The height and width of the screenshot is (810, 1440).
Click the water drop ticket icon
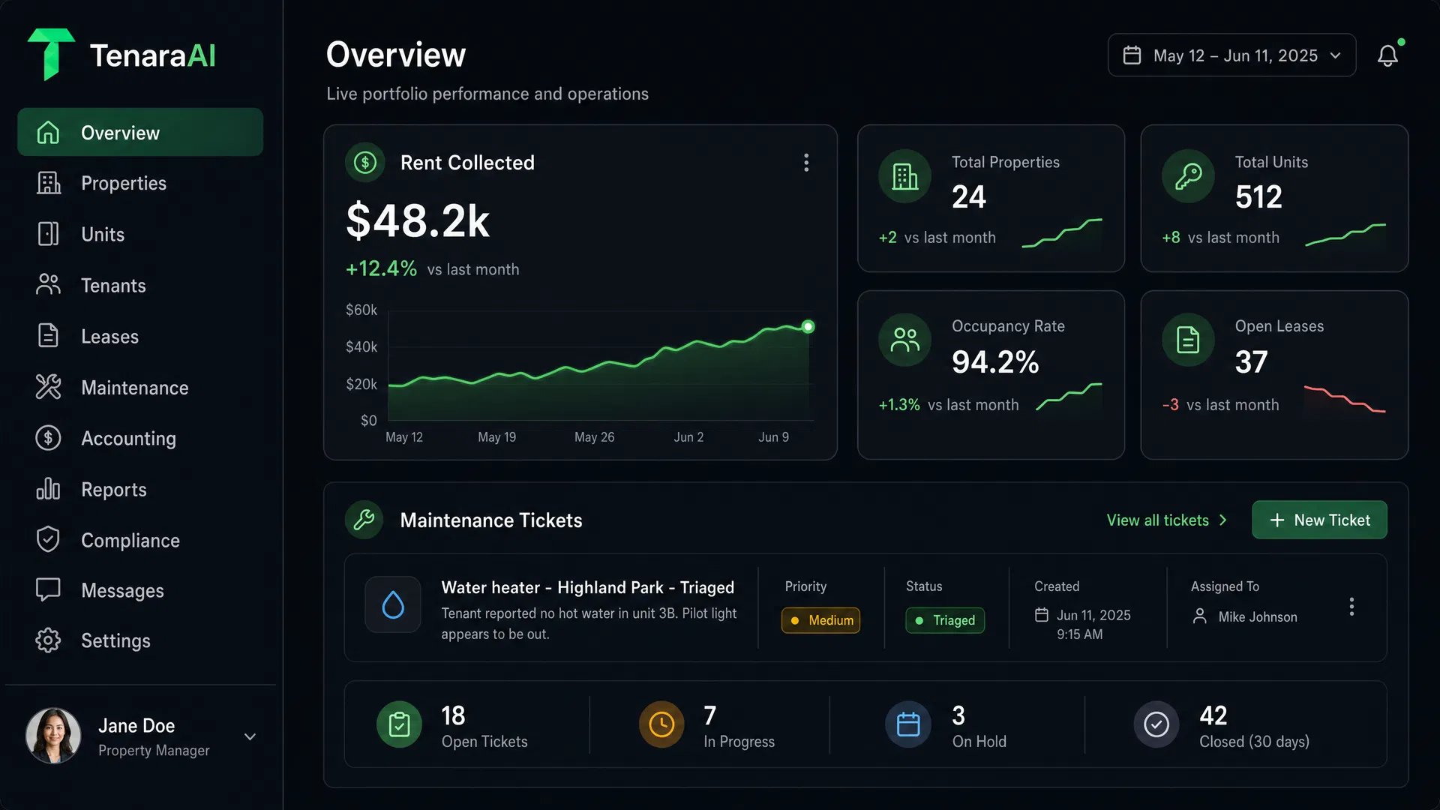pyautogui.click(x=393, y=604)
